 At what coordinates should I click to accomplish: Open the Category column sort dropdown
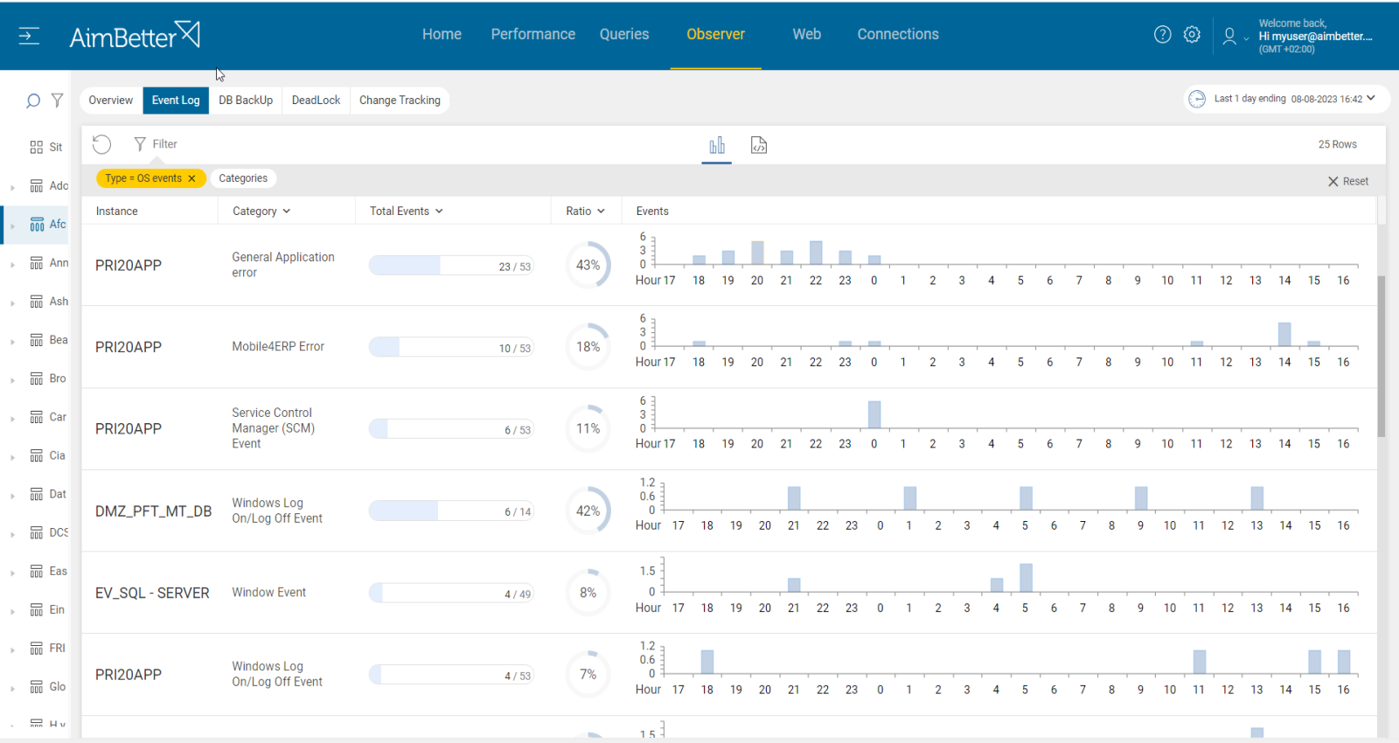tap(286, 212)
